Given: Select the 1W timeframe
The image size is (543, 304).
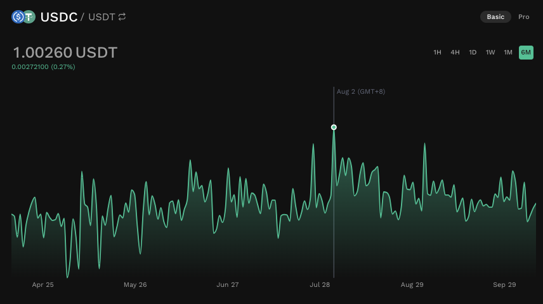Looking at the screenshot, I should [490, 52].
